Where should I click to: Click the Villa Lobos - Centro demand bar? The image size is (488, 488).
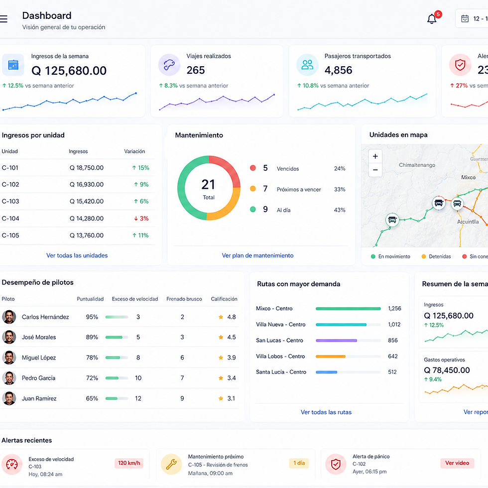click(348, 357)
